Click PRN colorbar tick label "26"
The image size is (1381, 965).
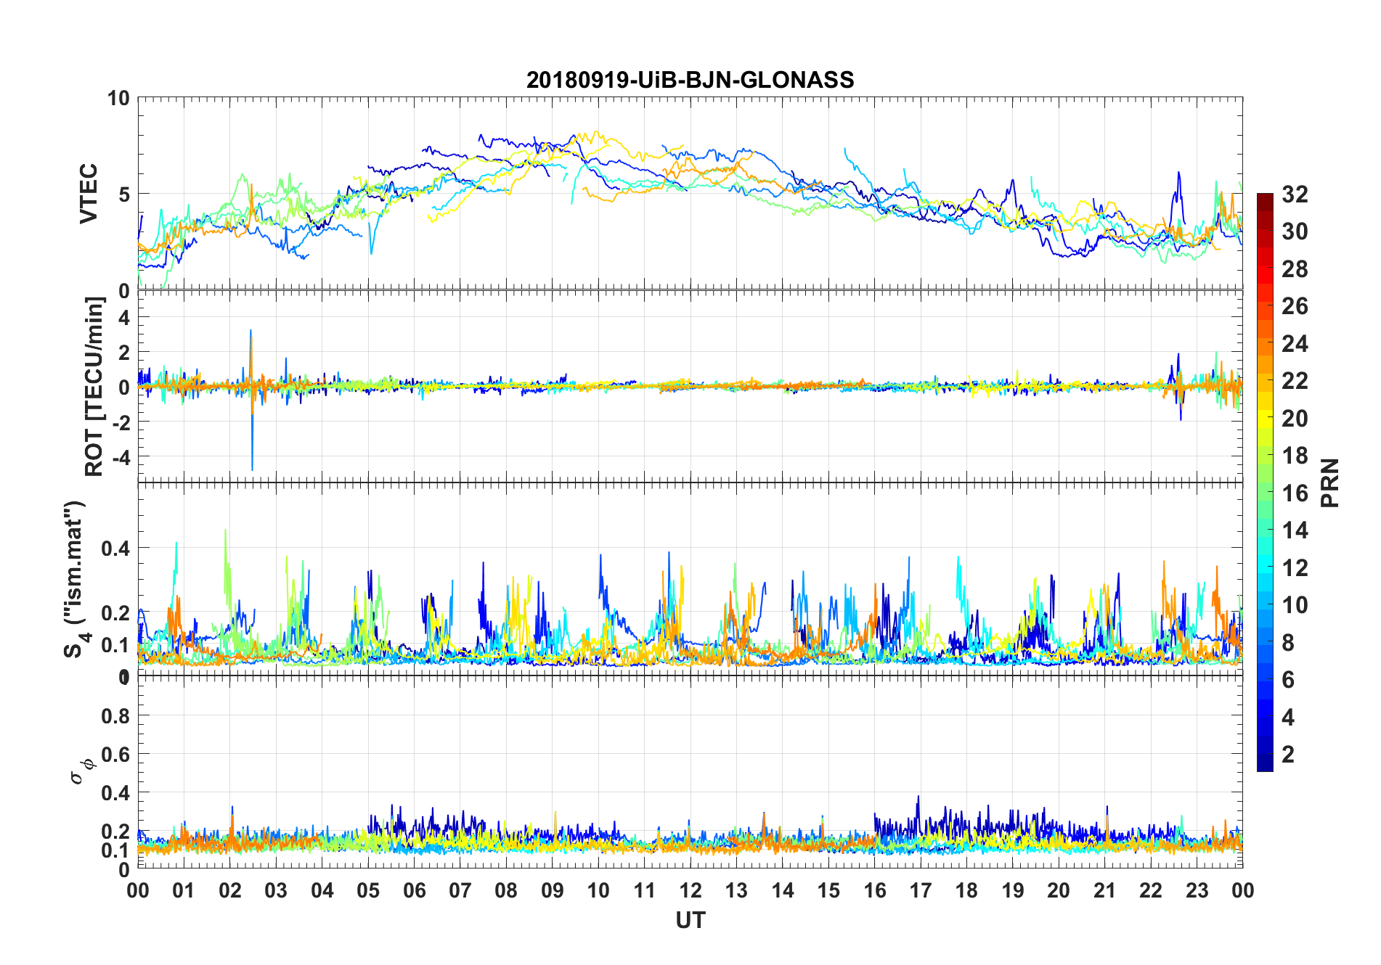point(1295,306)
